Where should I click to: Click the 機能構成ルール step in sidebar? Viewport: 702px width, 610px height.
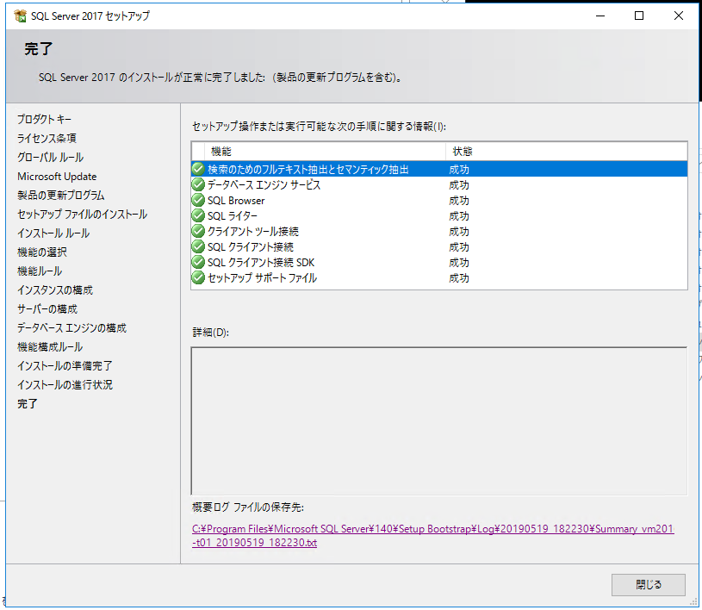click(x=50, y=347)
